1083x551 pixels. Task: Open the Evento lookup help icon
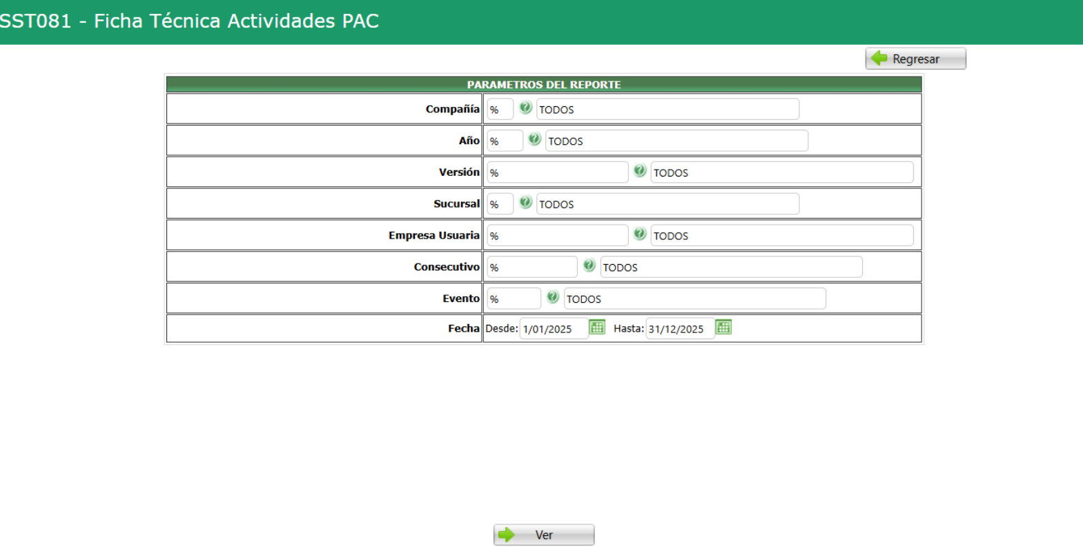tap(552, 297)
